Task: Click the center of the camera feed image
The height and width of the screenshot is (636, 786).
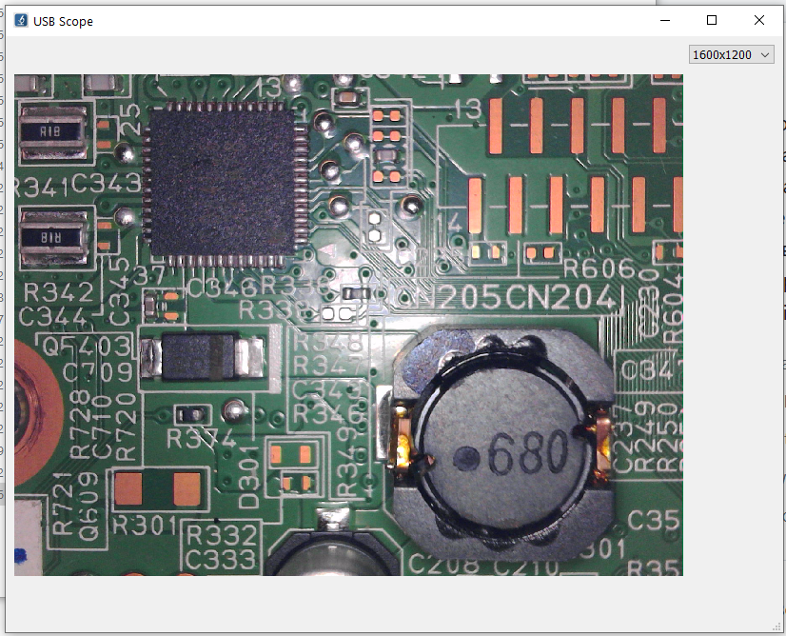Action: tap(350, 323)
